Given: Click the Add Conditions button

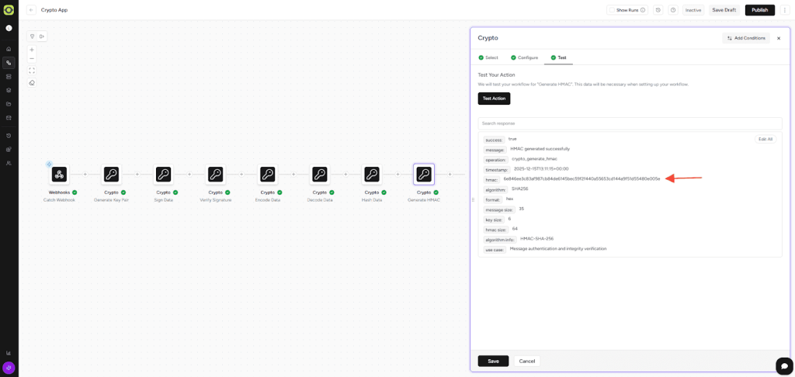Looking at the screenshot, I should point(746,38).
